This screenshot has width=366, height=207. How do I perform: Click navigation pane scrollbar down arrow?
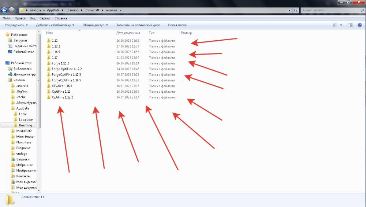[39, 191]
